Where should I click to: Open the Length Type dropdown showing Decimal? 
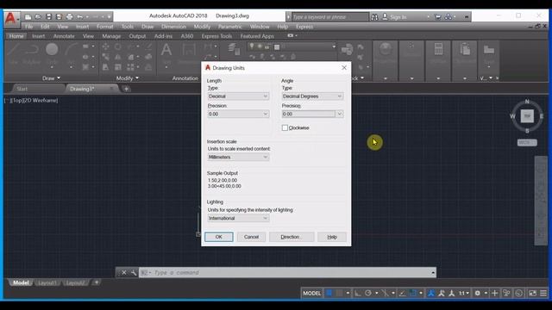(x=238, y=96)
